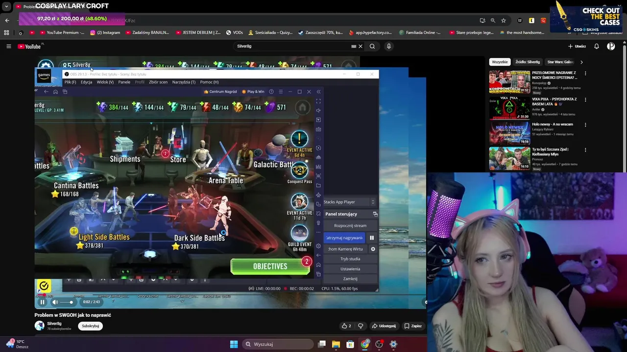The image size is (627, 352).
Task: Open OBS Narzędzia (T) menu
Action: 184,82
